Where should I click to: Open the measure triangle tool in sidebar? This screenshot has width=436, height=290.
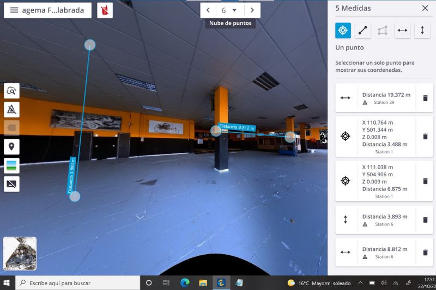tap(11, 109)
